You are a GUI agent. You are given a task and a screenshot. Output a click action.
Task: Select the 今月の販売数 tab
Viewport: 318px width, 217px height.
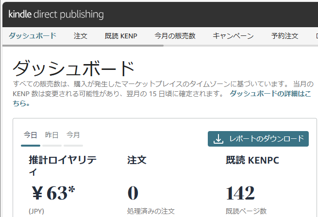tap(175, 36)
